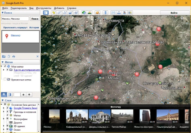Open the Вид menu
The height and width of the screenshot is (133, 191).
click(x=31, y=8)
